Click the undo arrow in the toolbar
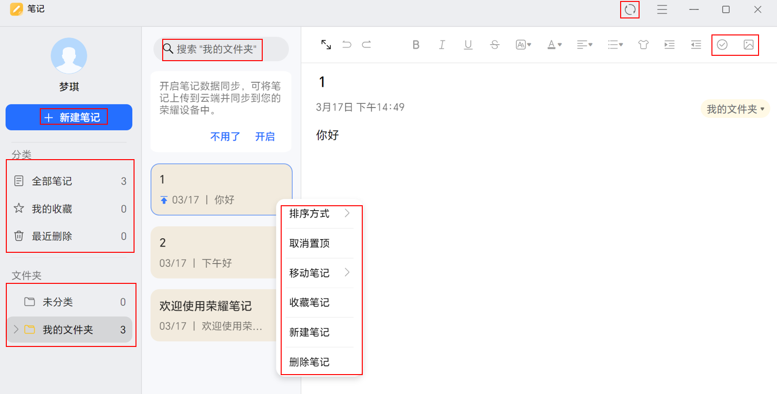Screen dimensions: 777x394 (347, 45)
